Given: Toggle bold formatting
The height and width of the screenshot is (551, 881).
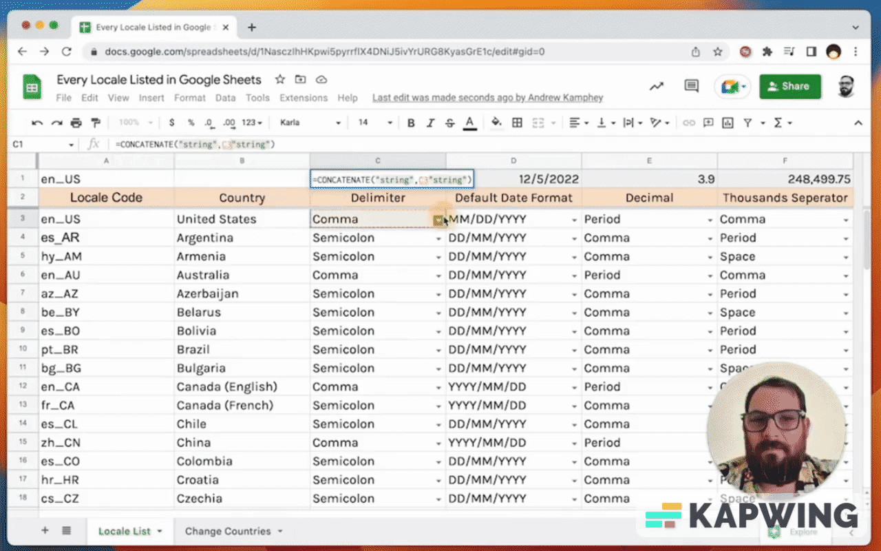Looking at the screenshot, I should pyautogui.click(x=411, y=123).
